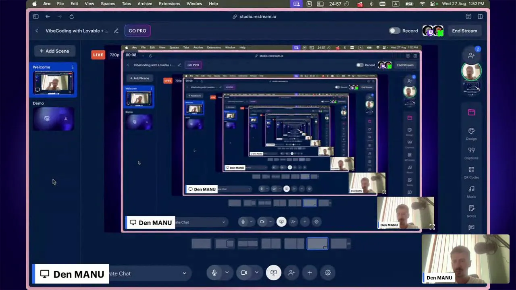
Task: Open macOS Control Center icon
Action: pyautogui.click(x=433, y=4)
